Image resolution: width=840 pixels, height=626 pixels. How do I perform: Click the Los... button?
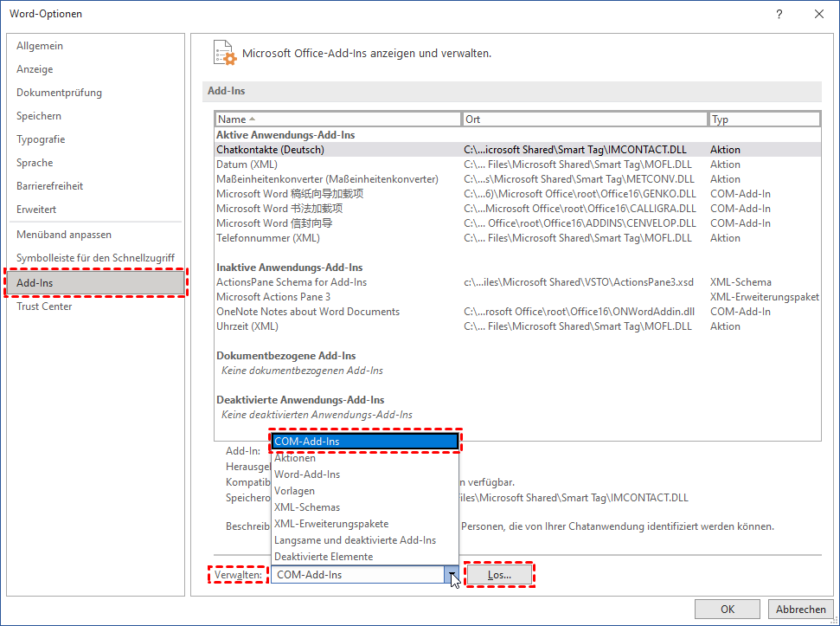(x=499, y=575)
